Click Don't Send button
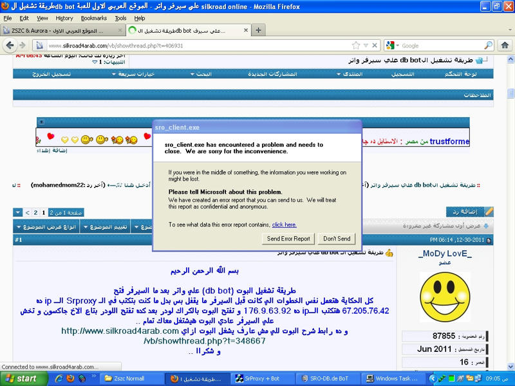This screenshot has height=386, width=515. (337, 239)
